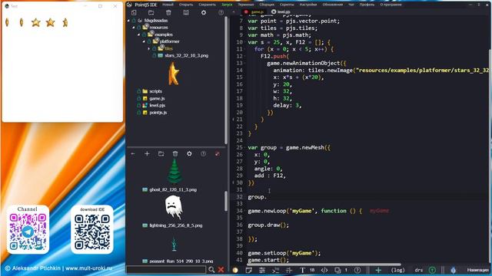Click the project tree vertical scrollbar
Viewport: 492px width, 276px height.
click(225, 80)
